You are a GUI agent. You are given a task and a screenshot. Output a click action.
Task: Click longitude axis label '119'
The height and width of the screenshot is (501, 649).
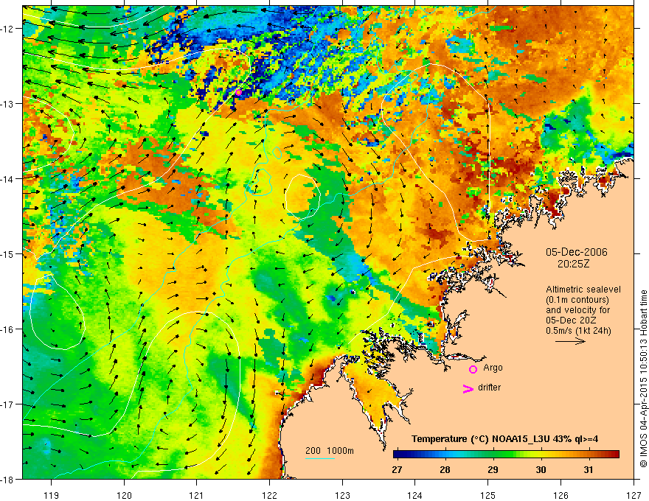tap(52, 495)
